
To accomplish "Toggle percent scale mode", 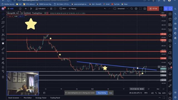I will coord(156,93).
